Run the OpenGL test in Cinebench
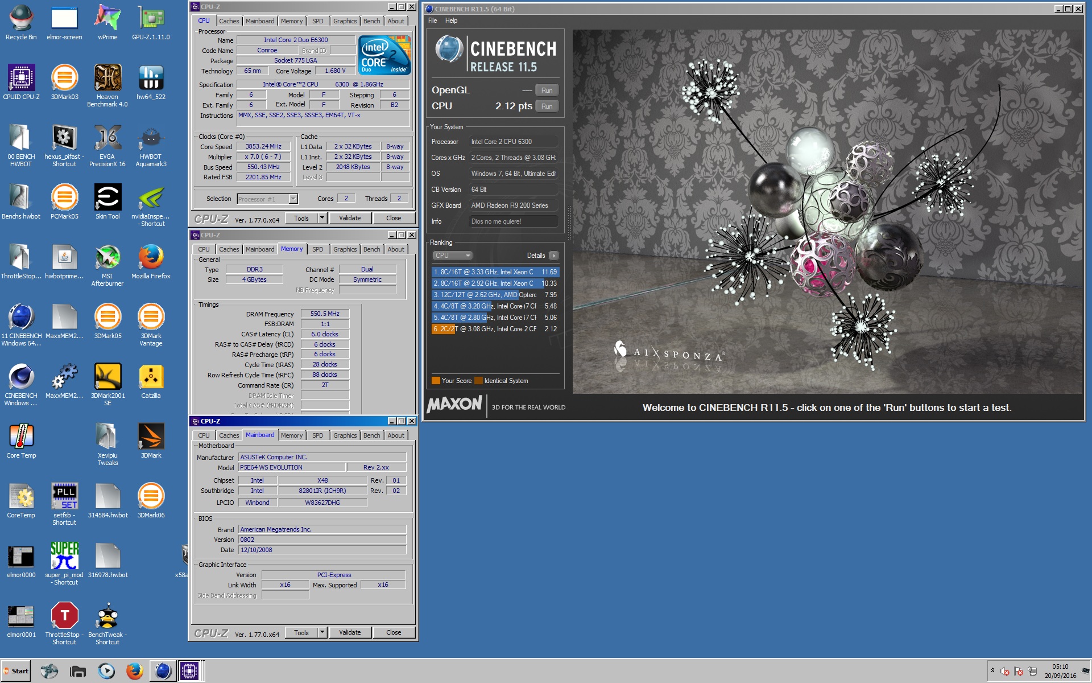Viewport: 1092px width, 683px height. click(x=547, y=90)
